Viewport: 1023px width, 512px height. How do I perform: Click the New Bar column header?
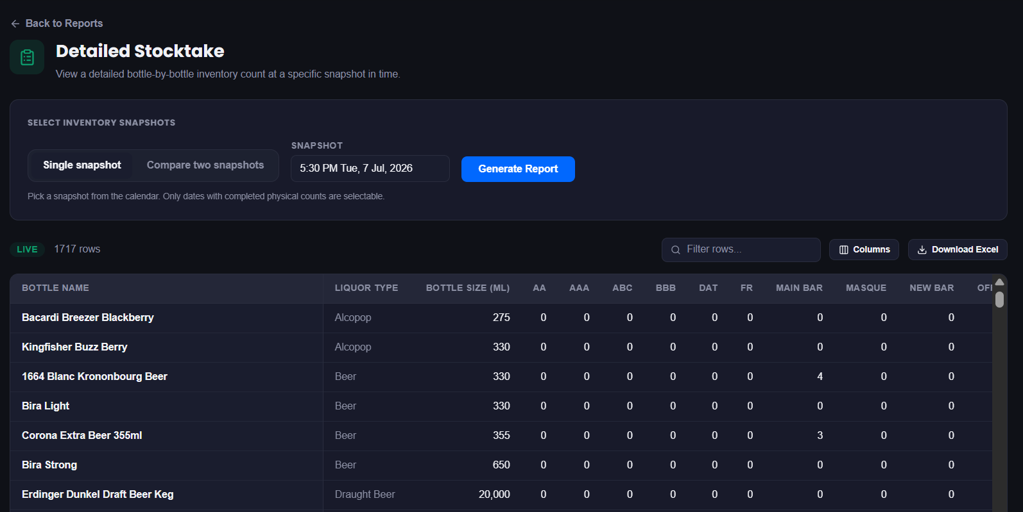point(931,288)
